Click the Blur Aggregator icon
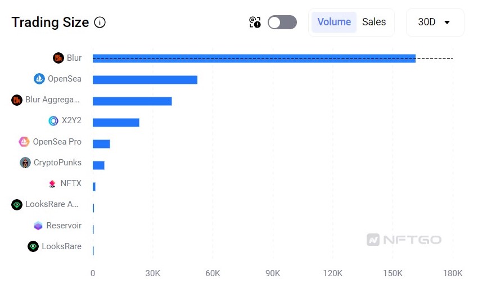Screen dimensions: 478x288 [17, 100]
